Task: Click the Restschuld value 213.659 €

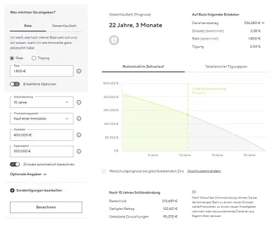Action: tap(170, 201)
